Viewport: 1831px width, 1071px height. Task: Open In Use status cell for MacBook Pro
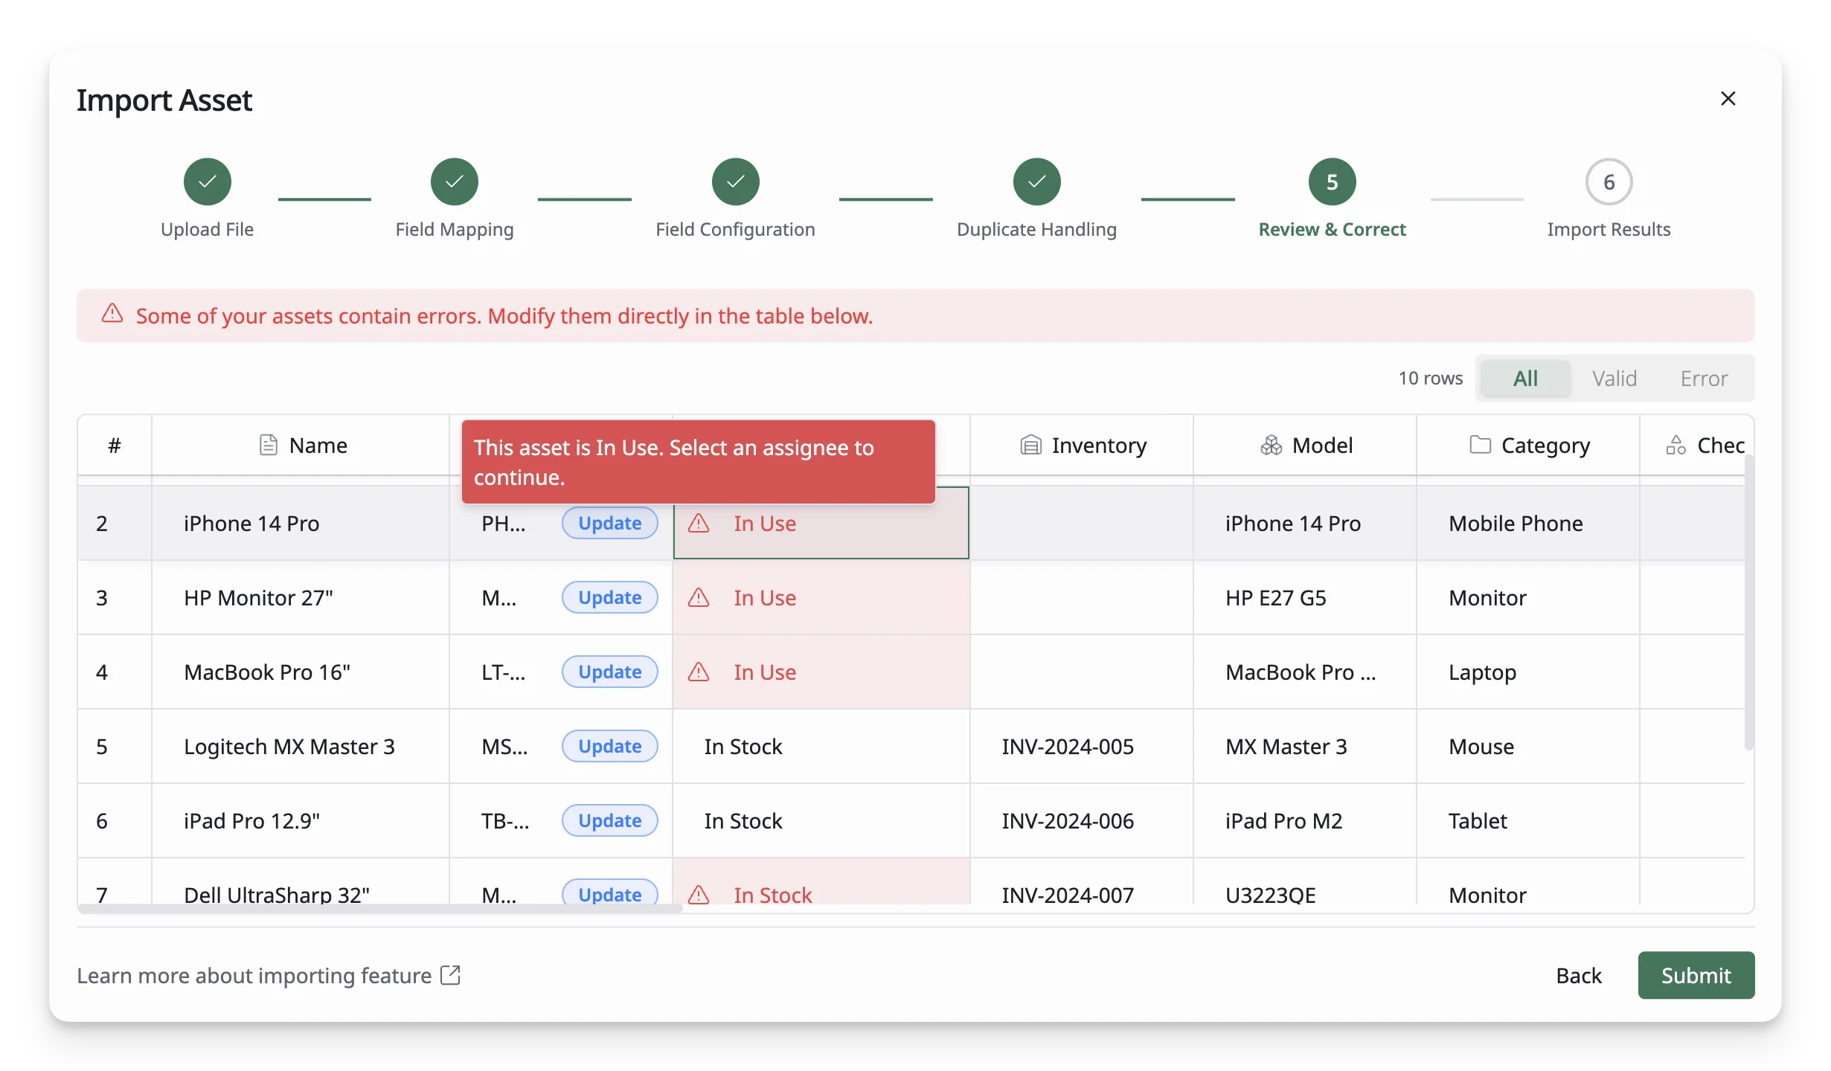click(821, 672)
